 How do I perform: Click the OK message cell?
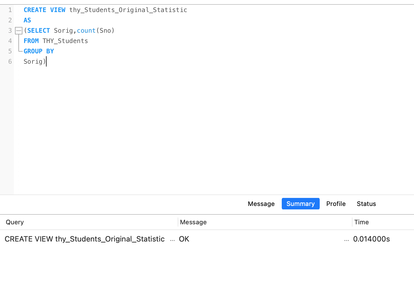click(184, 239)
